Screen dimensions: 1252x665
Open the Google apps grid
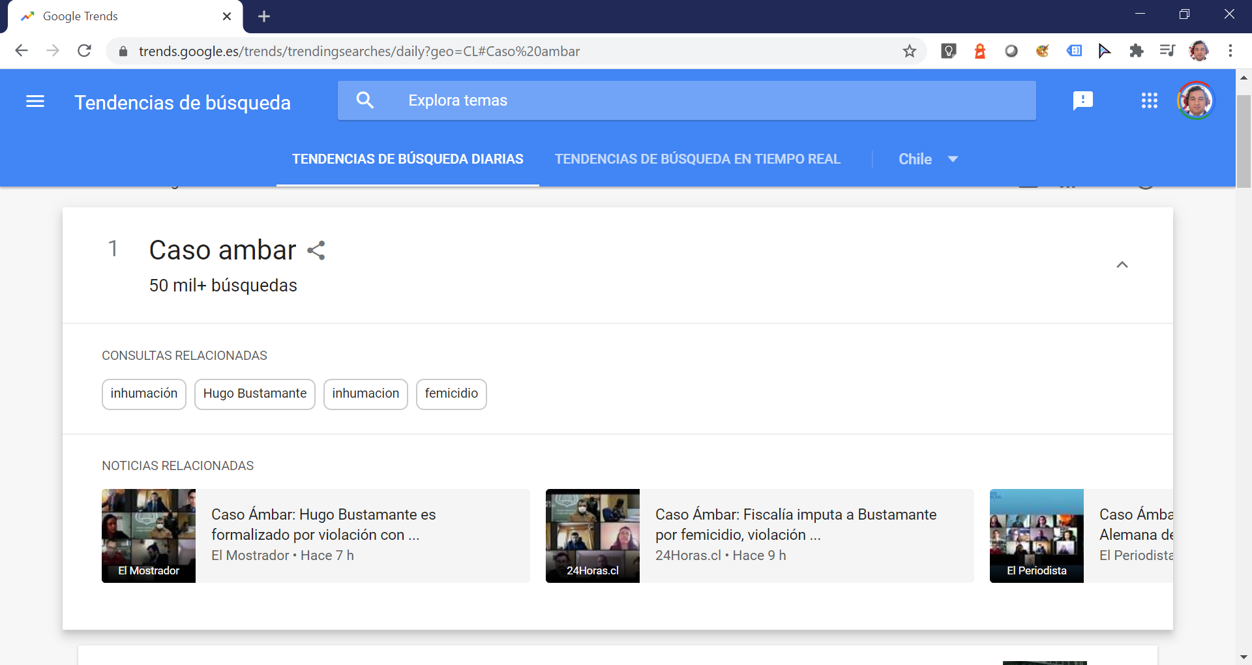click(1149, 100)
